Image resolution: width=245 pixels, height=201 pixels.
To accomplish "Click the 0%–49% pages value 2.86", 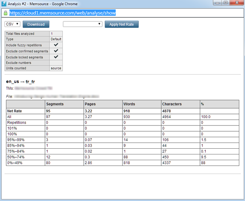I will tap(88, 163).
